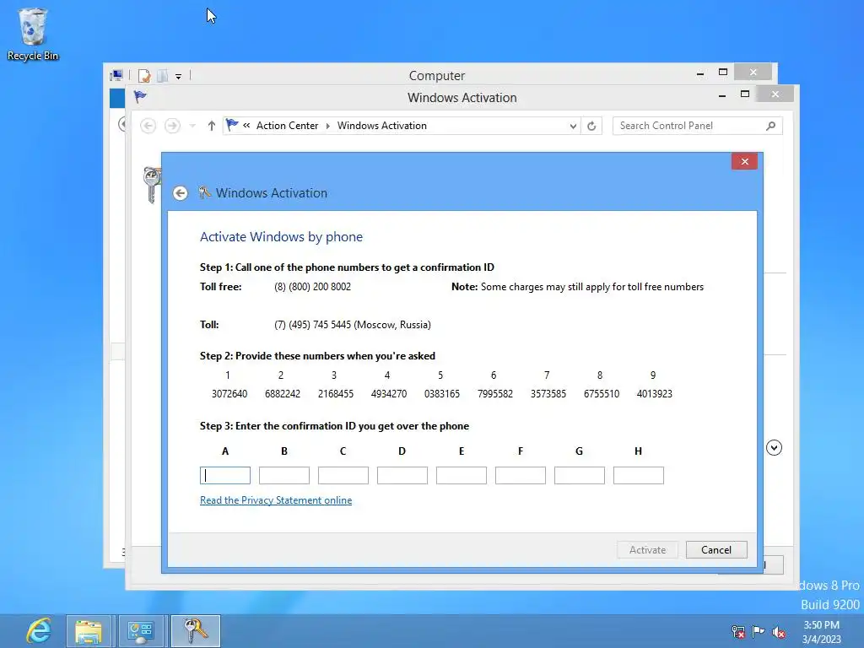This screenshot has width=864, height=648.
Task: Click Windows Activation keys taskbar icon
Action: pos(196,631)
